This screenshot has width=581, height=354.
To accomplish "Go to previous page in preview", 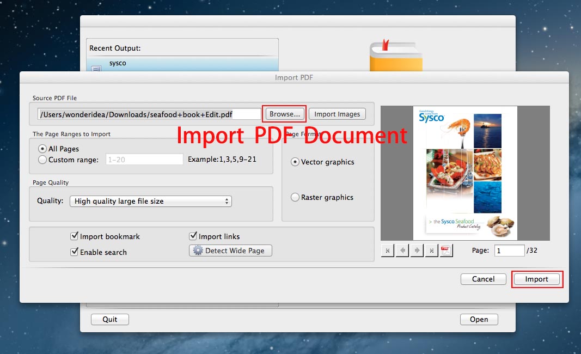I will tap(402, 251).
